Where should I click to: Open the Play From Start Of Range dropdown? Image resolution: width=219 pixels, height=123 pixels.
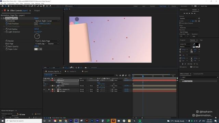[190, 32]
